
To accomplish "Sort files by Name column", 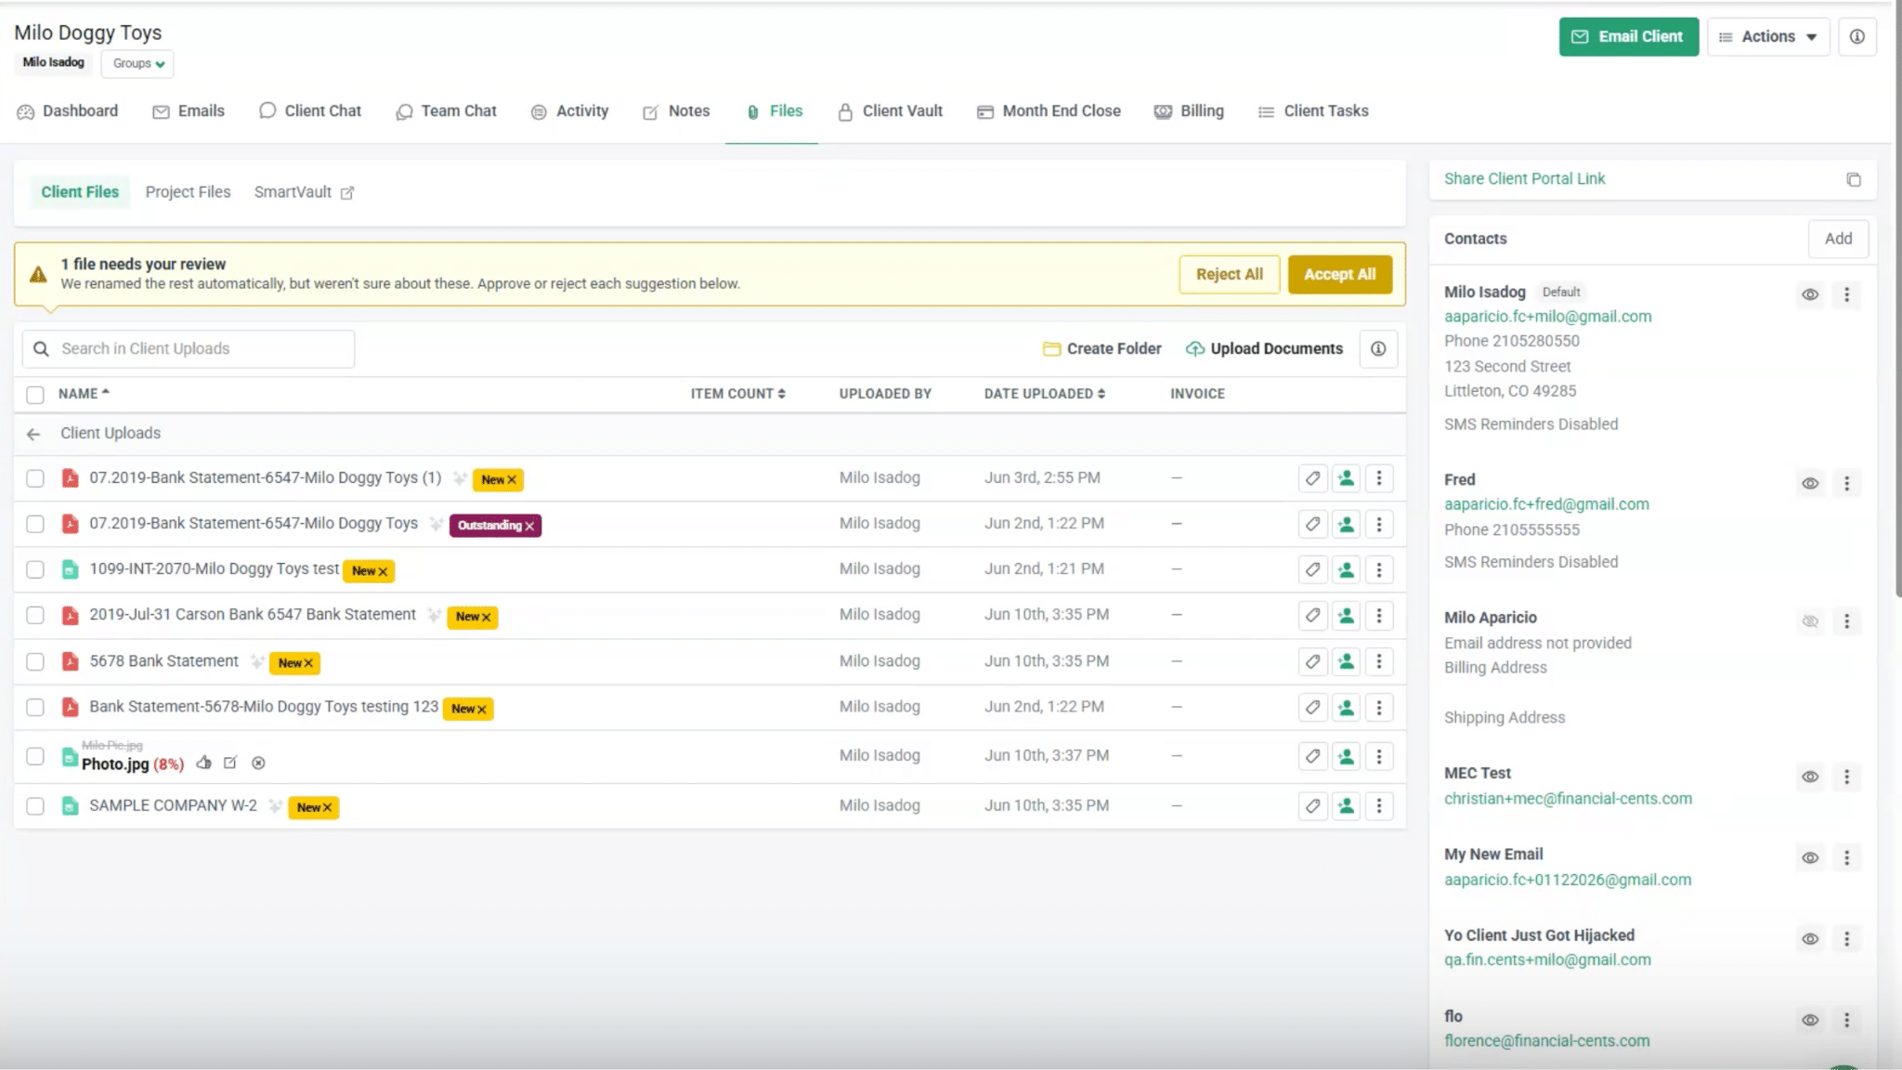I will click(x=84, y=394).
